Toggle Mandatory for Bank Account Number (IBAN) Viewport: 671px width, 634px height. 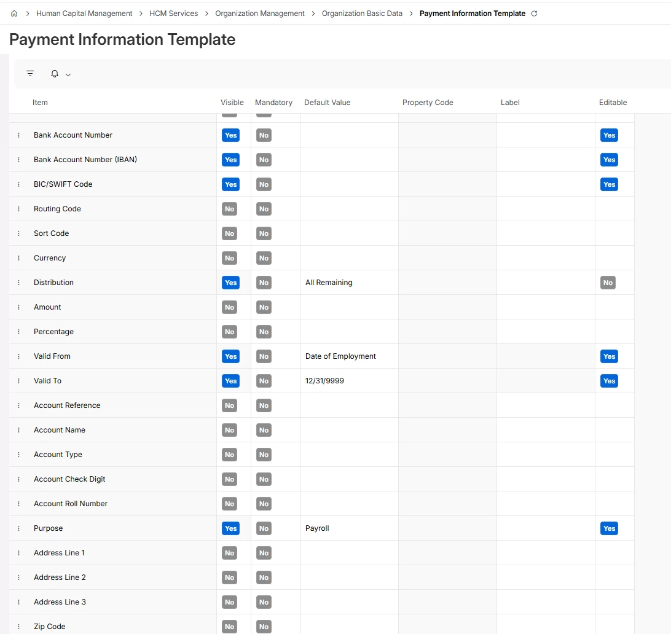pyautogui.click(x=264, y=160)
